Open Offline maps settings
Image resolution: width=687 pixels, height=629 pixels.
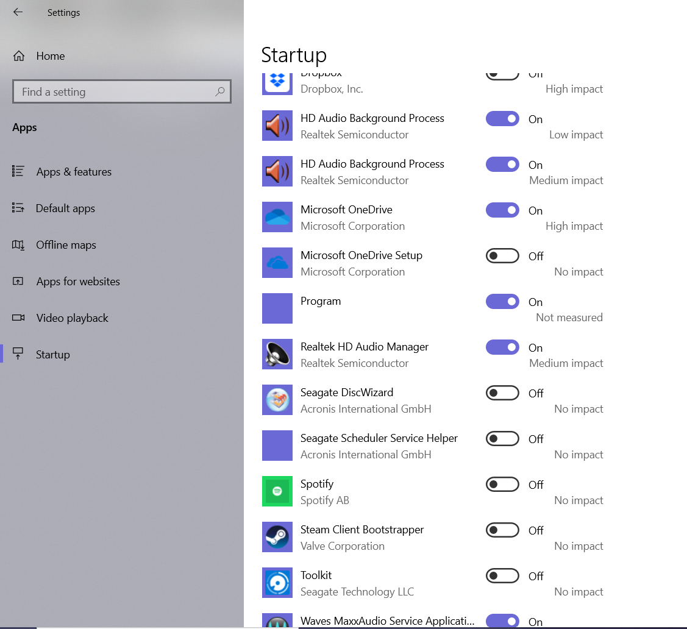(122, 245)
